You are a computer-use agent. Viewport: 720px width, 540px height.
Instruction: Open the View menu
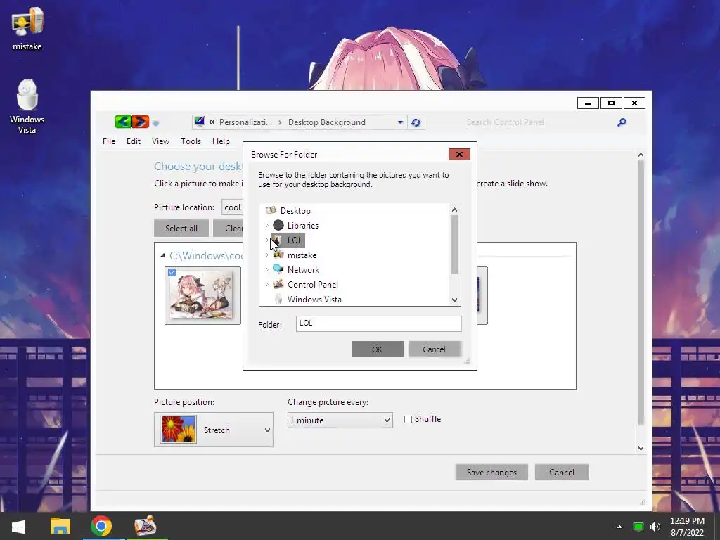pyautogui.click(x=161, y=141)
